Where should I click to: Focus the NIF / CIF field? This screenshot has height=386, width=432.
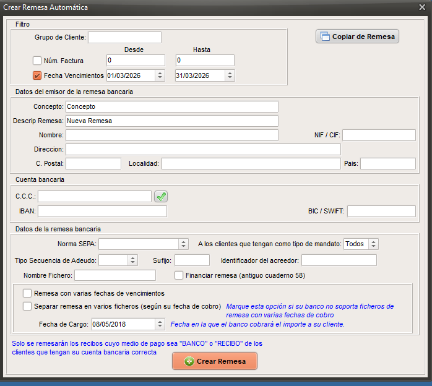pyautogui.click(x=379, y=135)
